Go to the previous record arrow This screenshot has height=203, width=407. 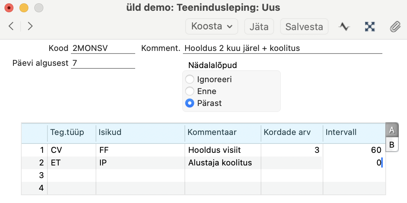tap(11, 26)
